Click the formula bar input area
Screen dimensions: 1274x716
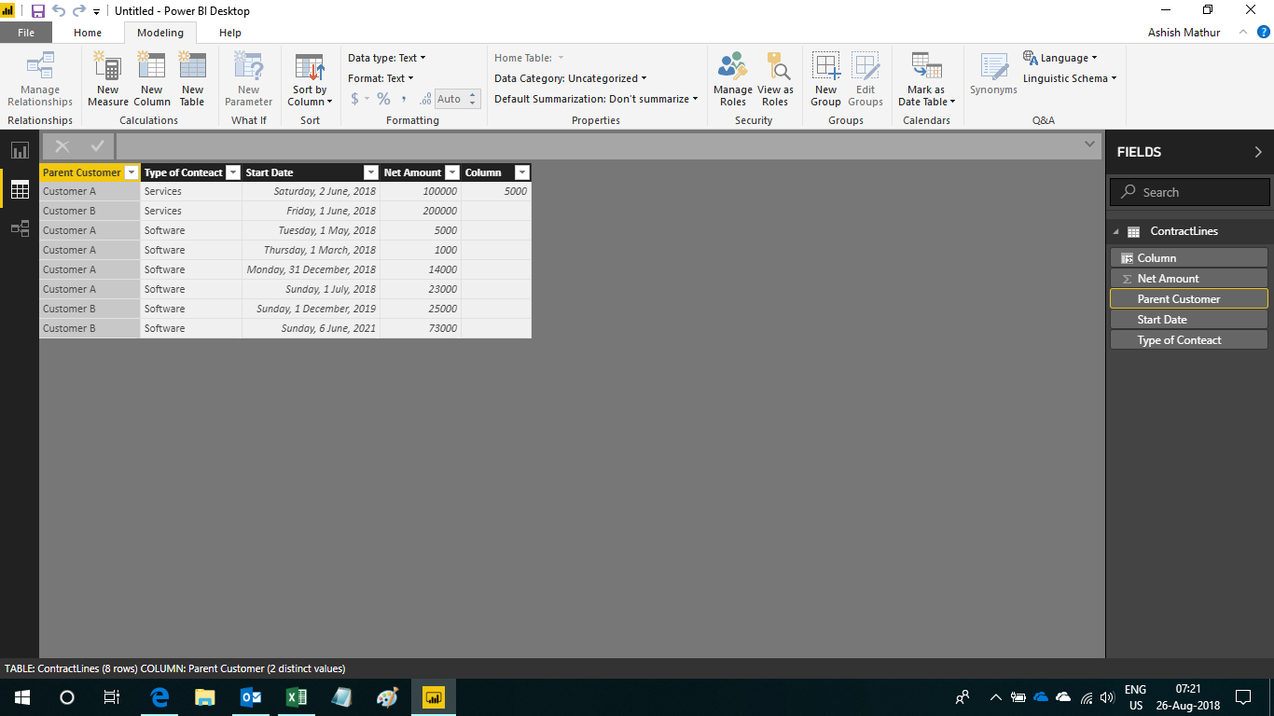(x=597, y=145)
